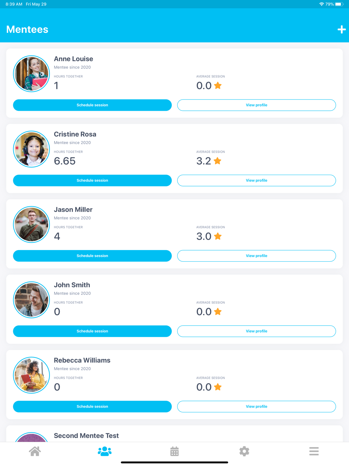
Task: Schedule session with Rebecca Williams
Action: click(x=92, y=407)
